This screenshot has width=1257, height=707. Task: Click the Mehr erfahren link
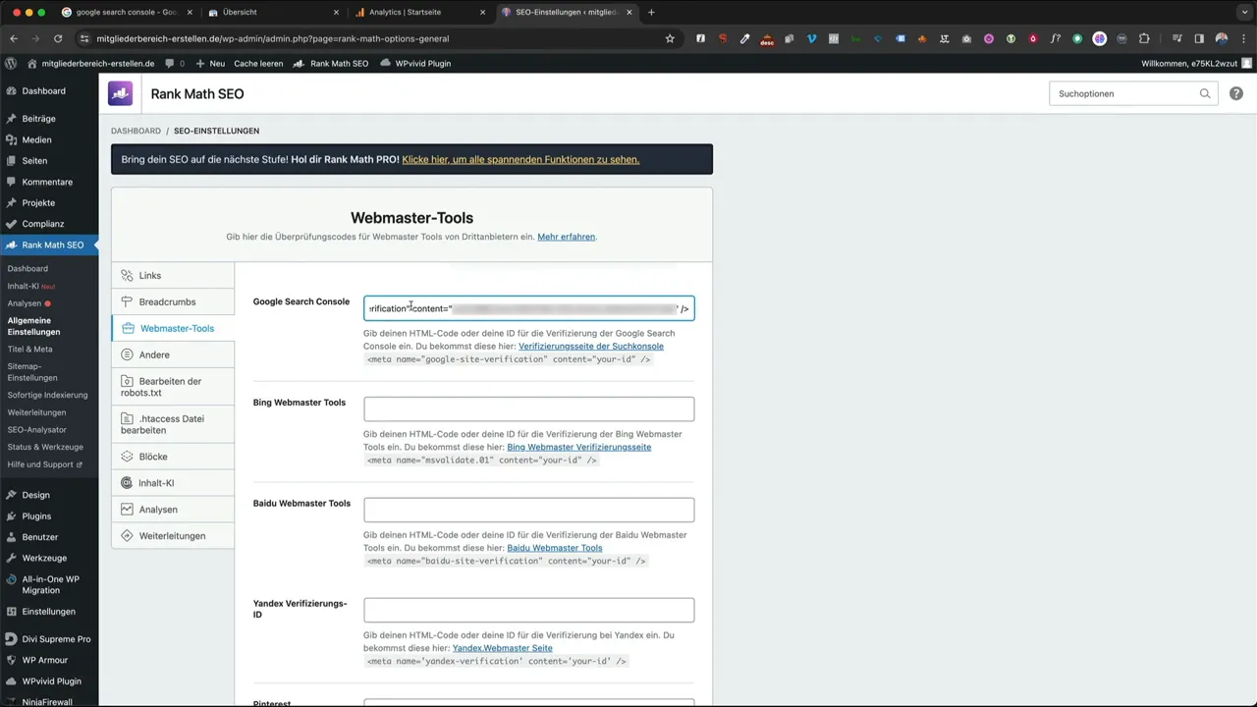566,237
